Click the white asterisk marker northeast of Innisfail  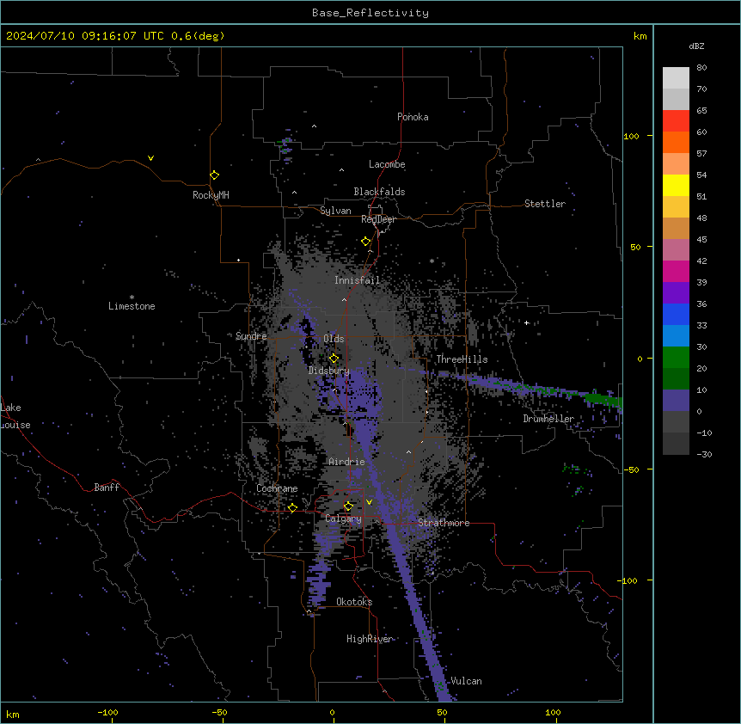432,261
